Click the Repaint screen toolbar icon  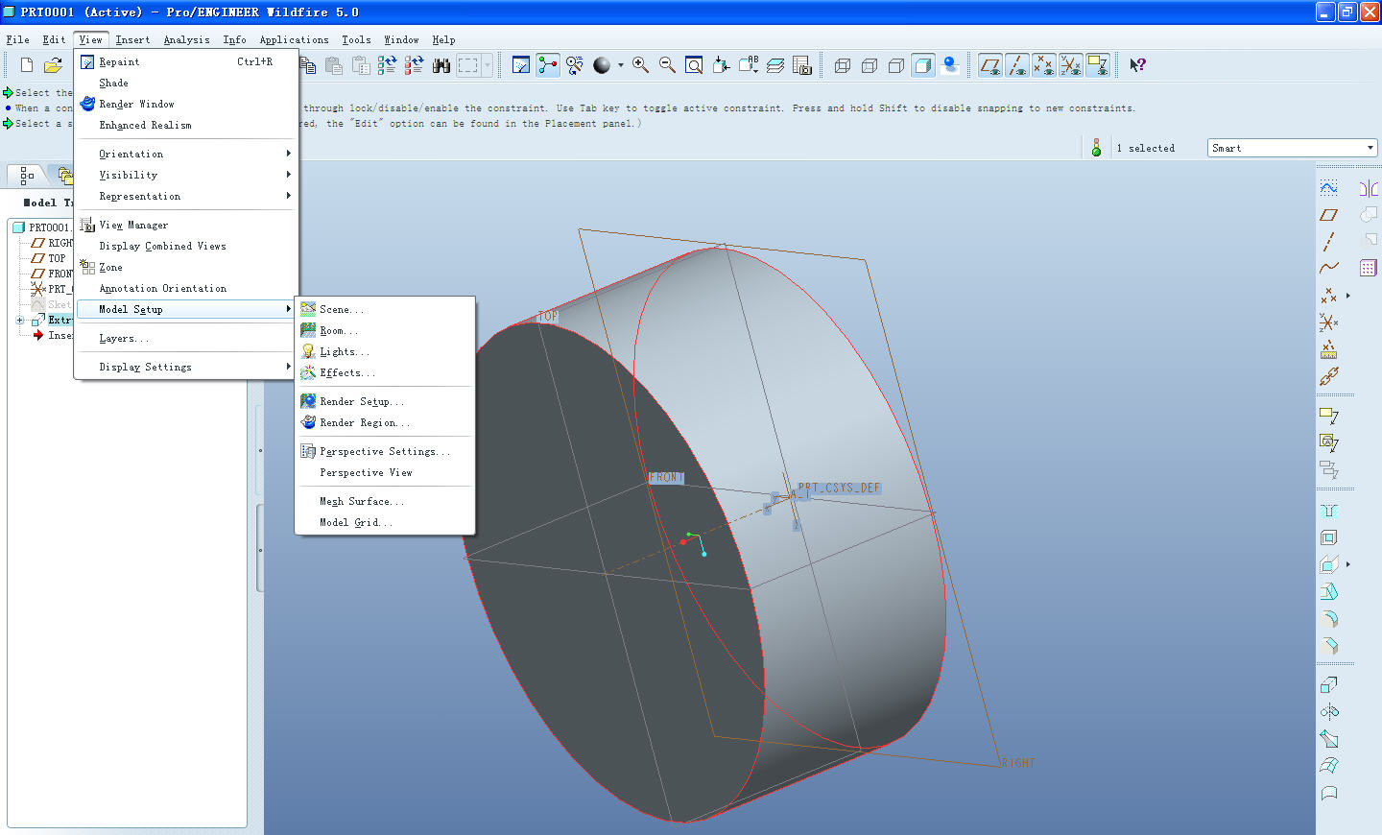(x=521, y=65)
